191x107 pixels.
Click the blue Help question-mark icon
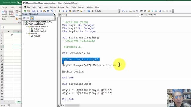(89, 11)
